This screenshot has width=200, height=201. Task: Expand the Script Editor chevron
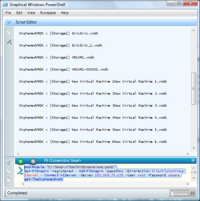(x=9, y=22)
